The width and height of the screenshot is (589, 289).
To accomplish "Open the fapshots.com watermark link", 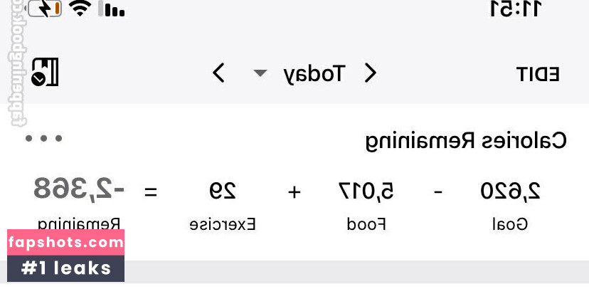I will 66,243.
